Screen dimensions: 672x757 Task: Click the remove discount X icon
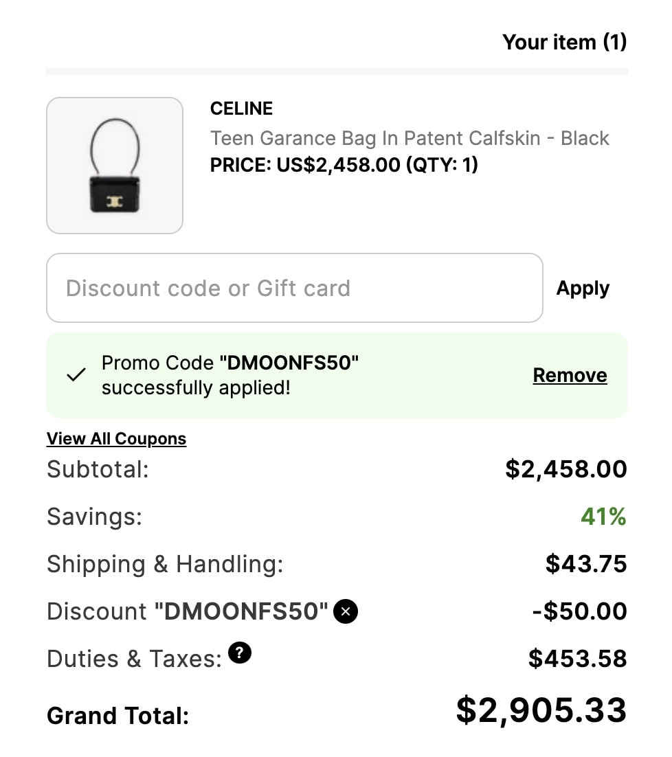(x=346, y=611)
